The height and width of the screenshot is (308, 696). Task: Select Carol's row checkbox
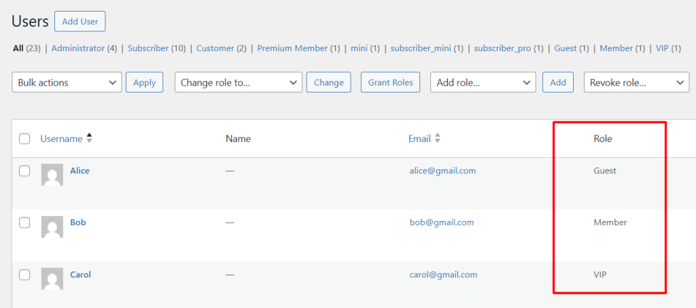point(24,275)
